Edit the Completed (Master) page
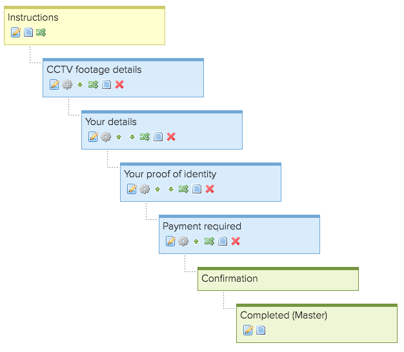404x352 pixels. [x=248, y=330]
